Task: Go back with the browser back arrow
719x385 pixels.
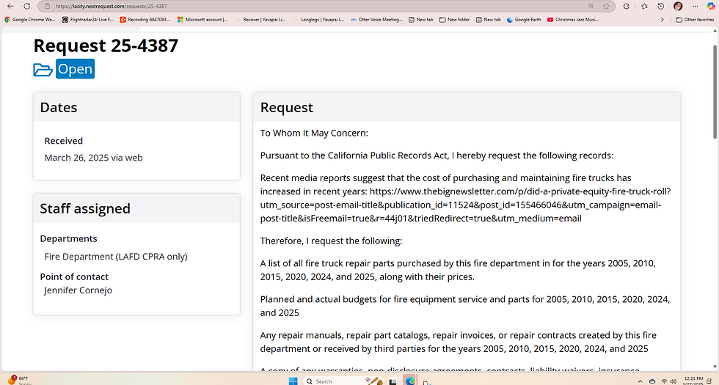Action: pyautogui.click(x=10, y=7)
